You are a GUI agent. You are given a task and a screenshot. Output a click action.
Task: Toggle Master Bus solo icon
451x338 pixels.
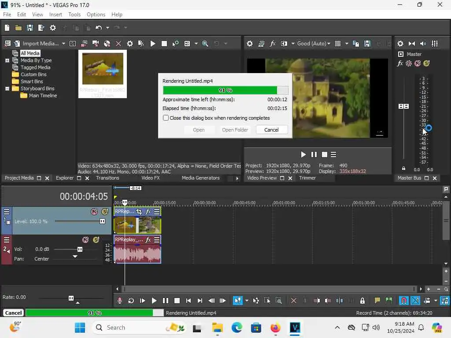pos(426,63)
